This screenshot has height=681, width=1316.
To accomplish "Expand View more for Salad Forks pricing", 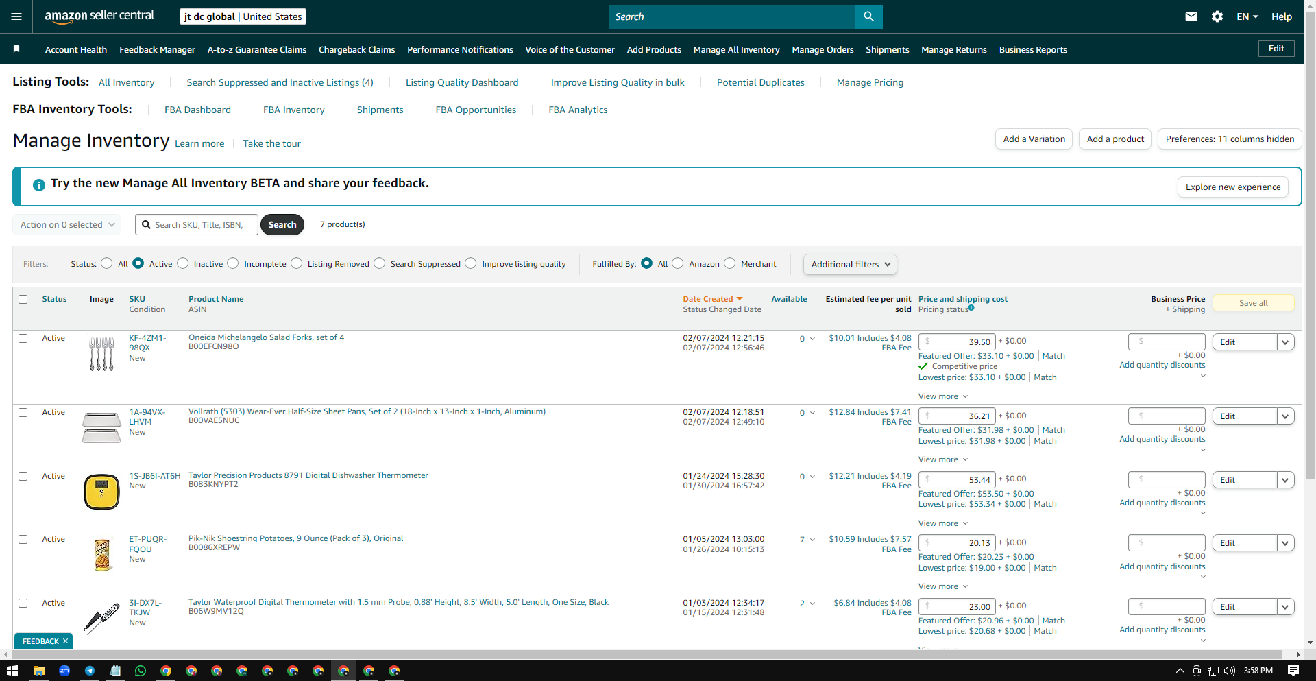I will click(943, 396).
